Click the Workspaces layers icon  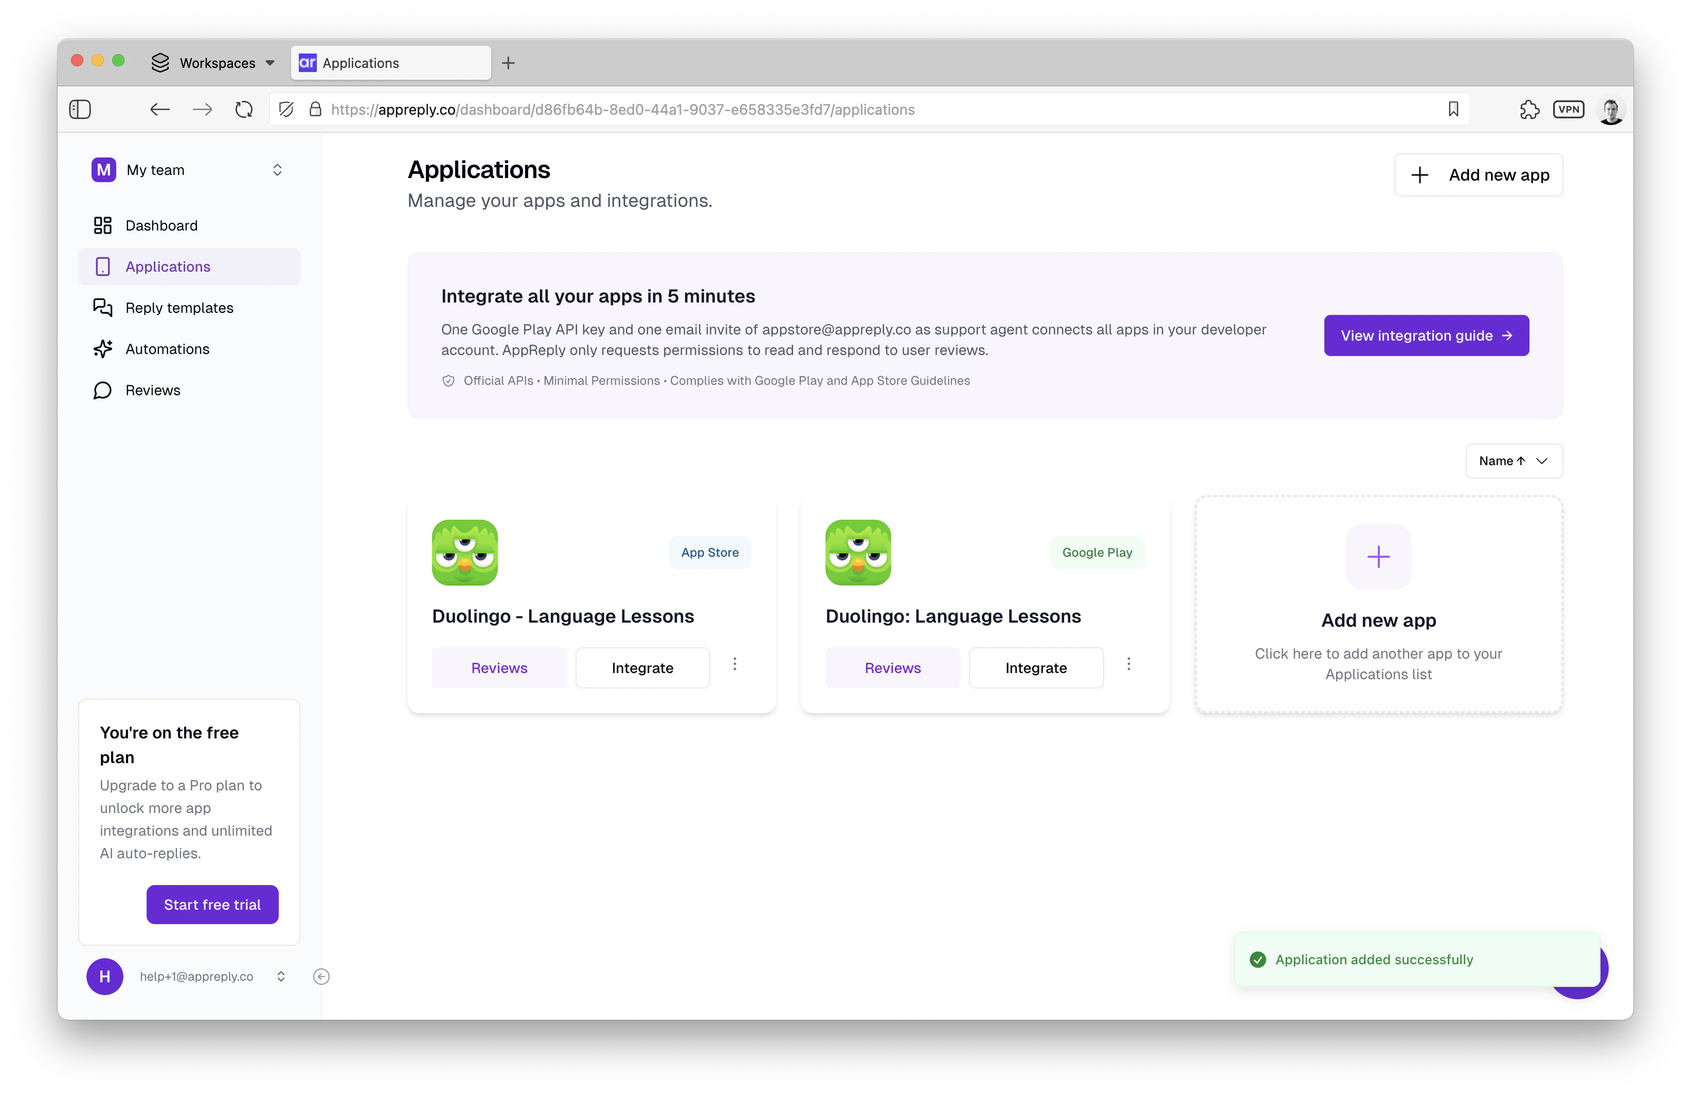pos(160,63)
